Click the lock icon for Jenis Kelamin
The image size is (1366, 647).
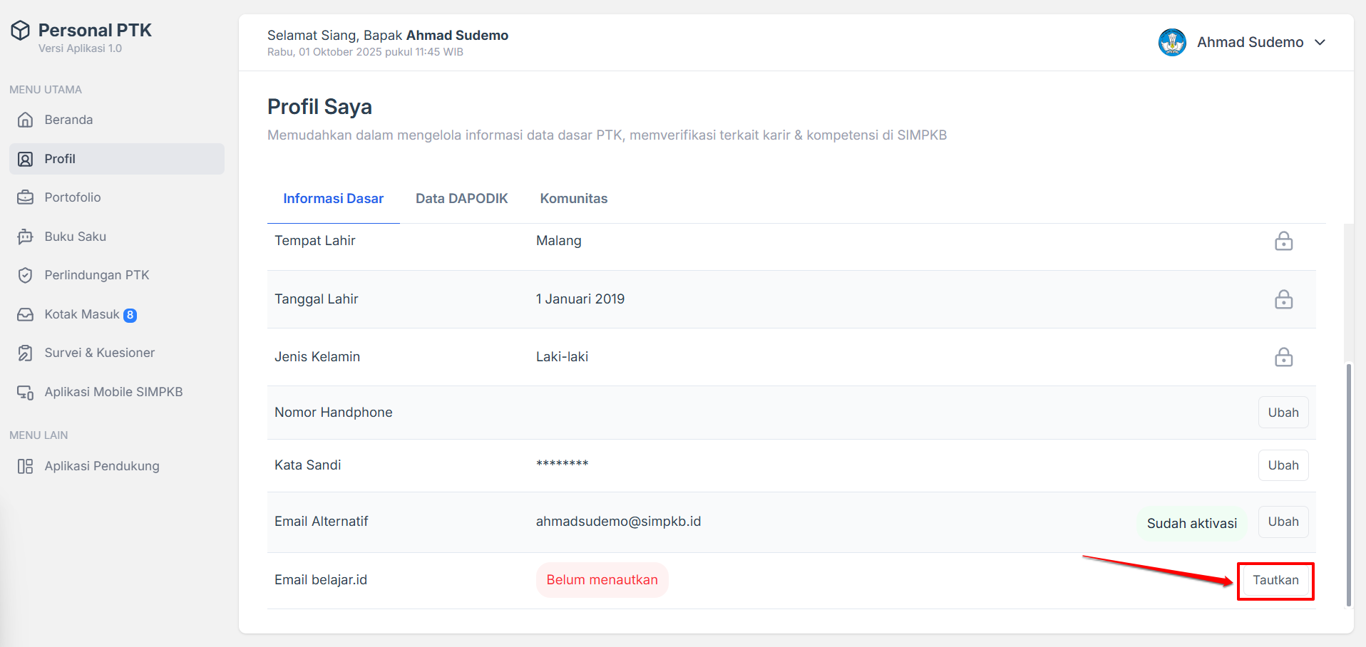(x=1283, y=357)
